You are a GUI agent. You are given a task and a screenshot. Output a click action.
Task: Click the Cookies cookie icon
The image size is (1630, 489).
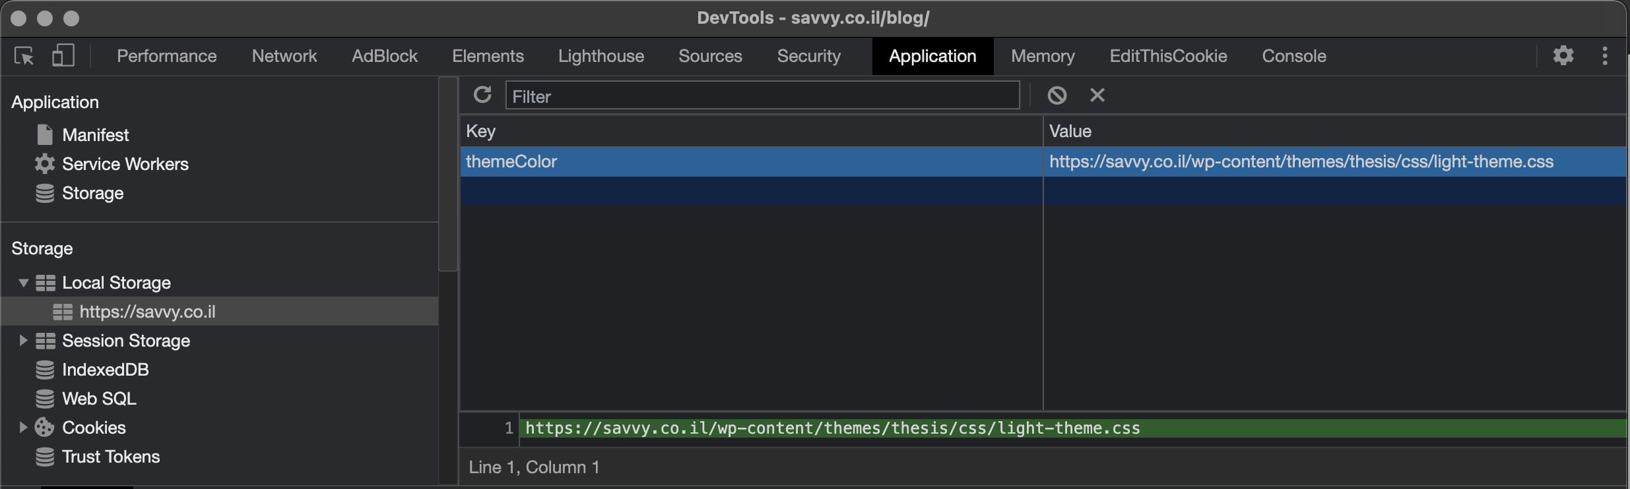44,428
